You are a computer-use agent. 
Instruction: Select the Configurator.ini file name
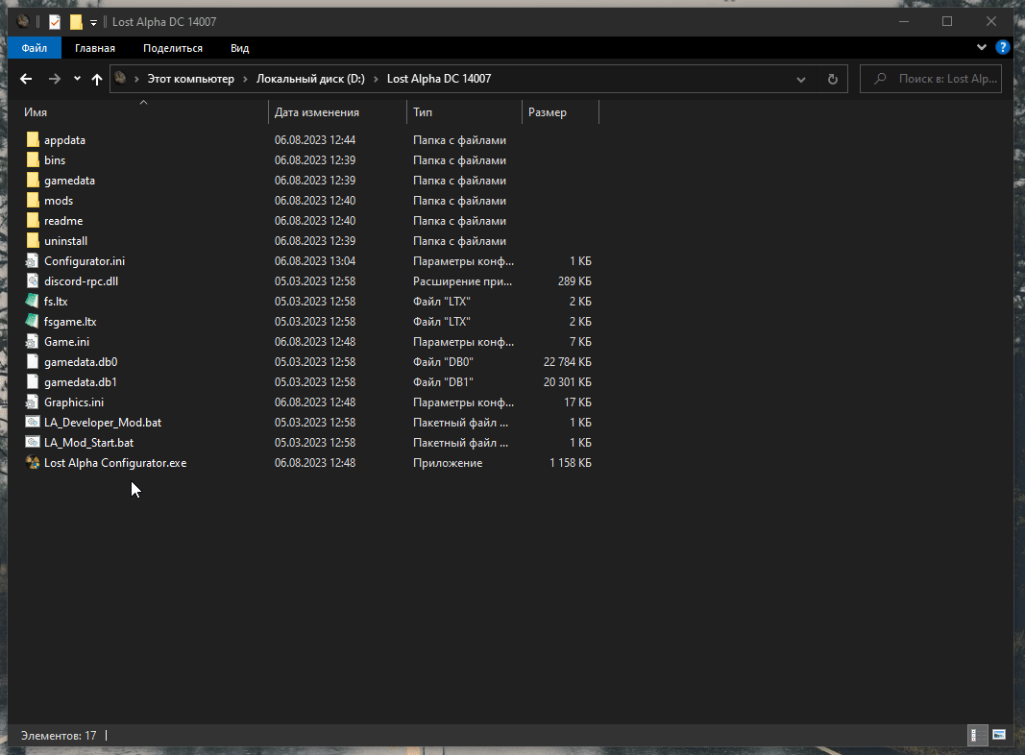point(85,261)
